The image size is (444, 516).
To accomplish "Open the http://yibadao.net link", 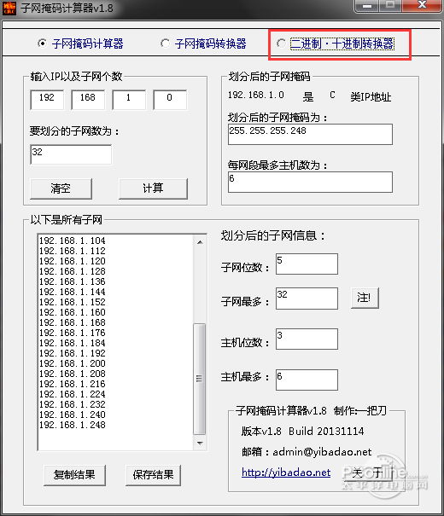I will [x=286, y=473].
